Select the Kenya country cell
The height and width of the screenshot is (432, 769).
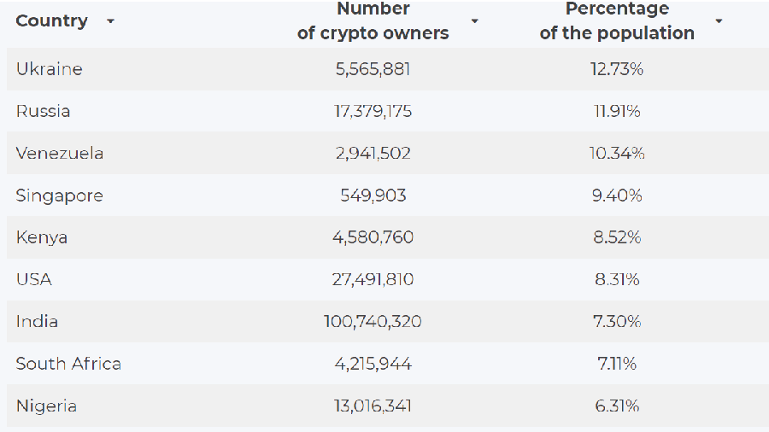point(41,237)
